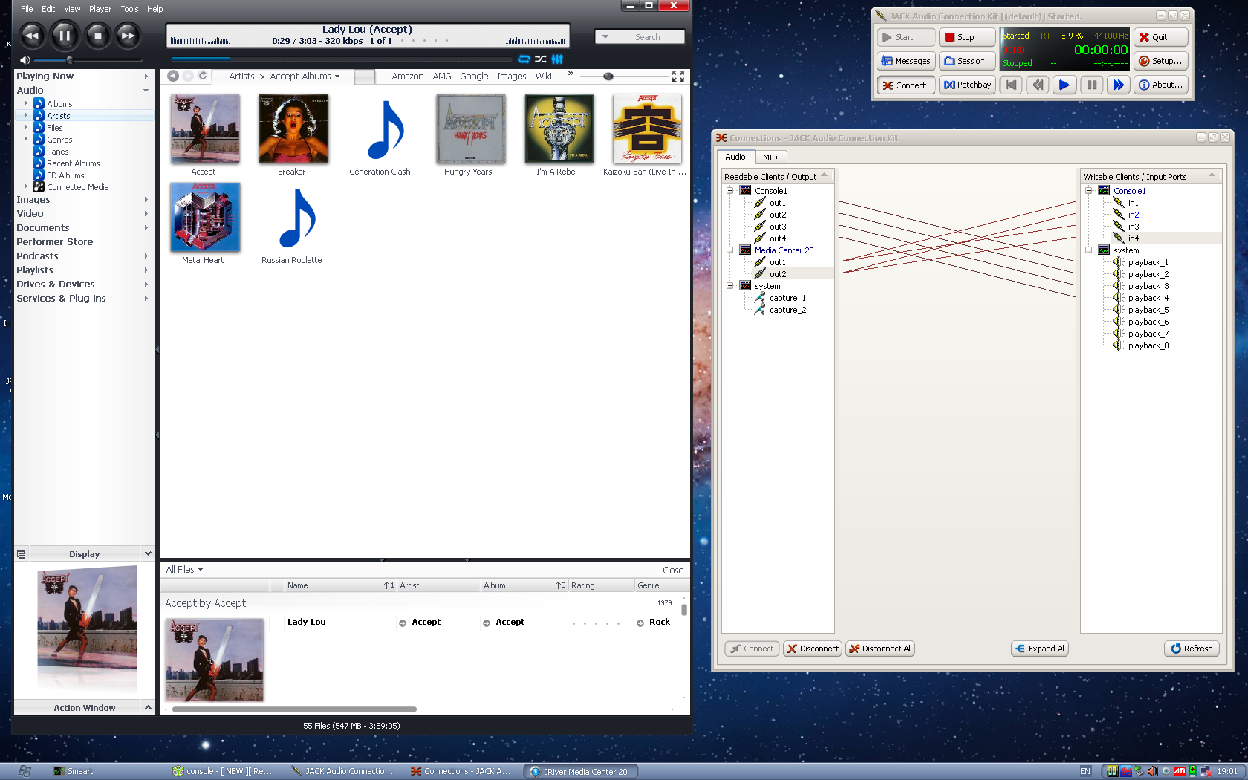Click JACK transport pause icon

pos(1091,85)
